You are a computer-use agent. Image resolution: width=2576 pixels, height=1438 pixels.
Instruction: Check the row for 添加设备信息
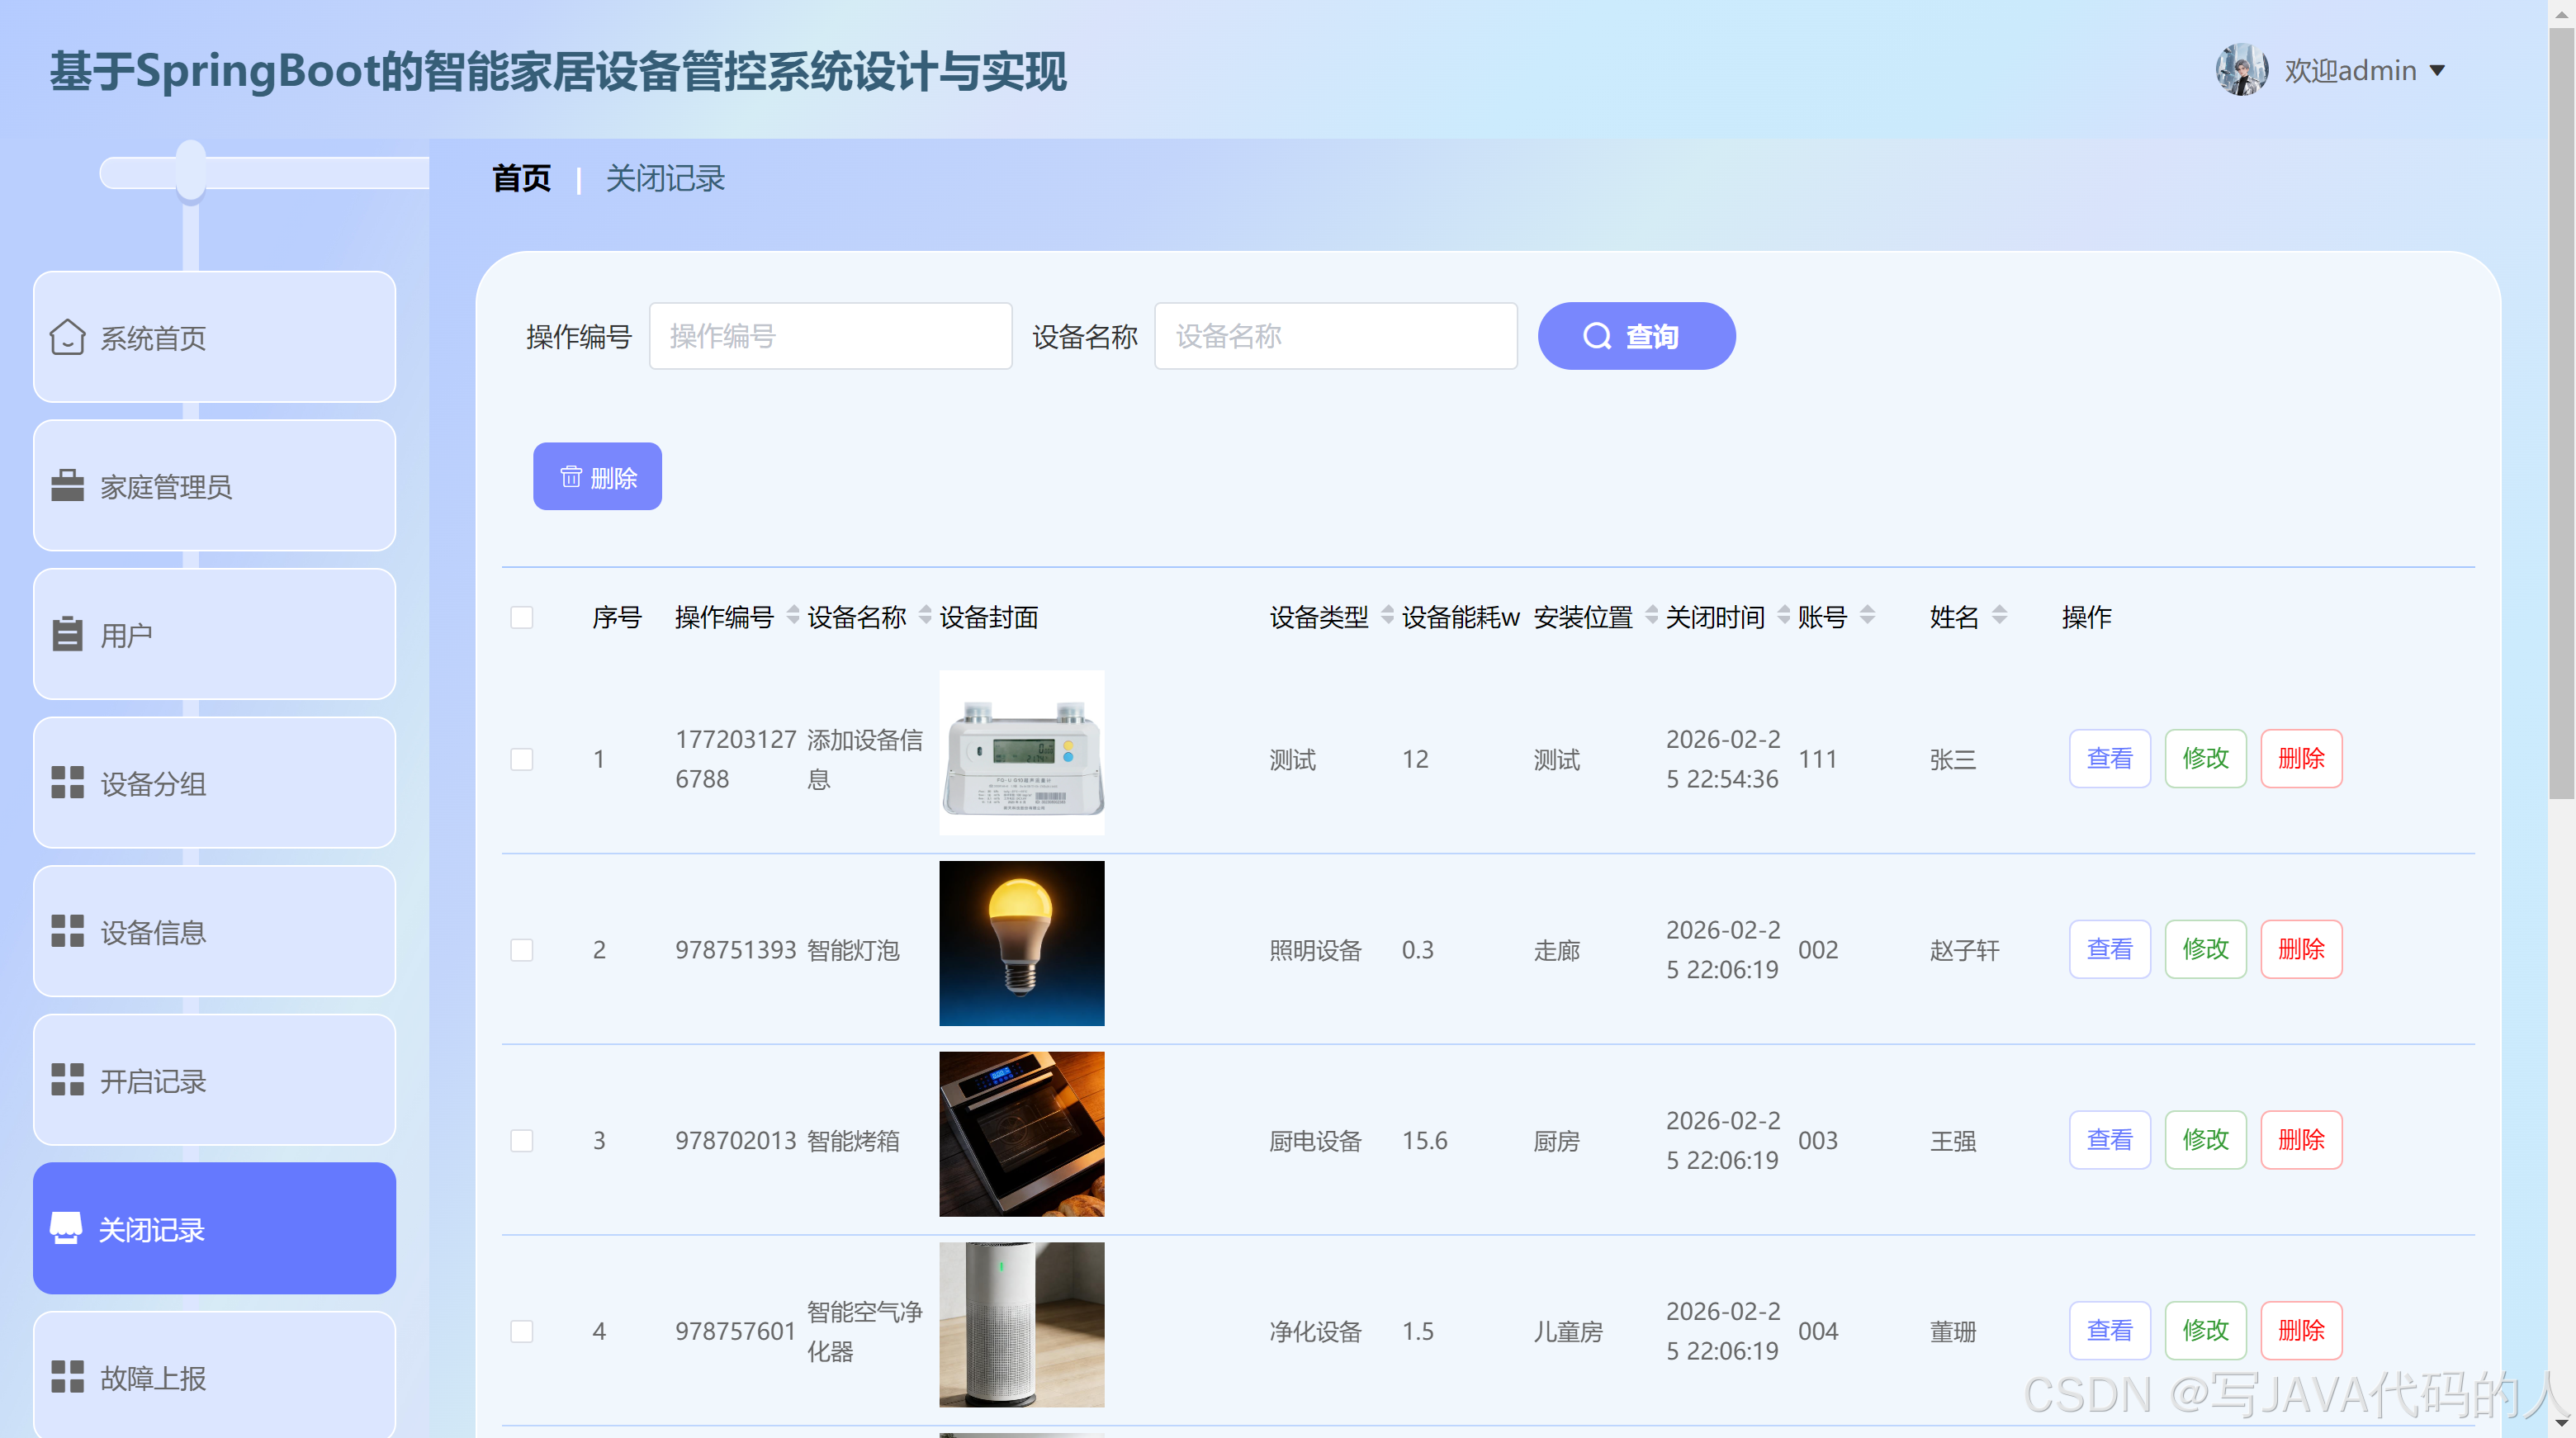[x=522, y=759]
